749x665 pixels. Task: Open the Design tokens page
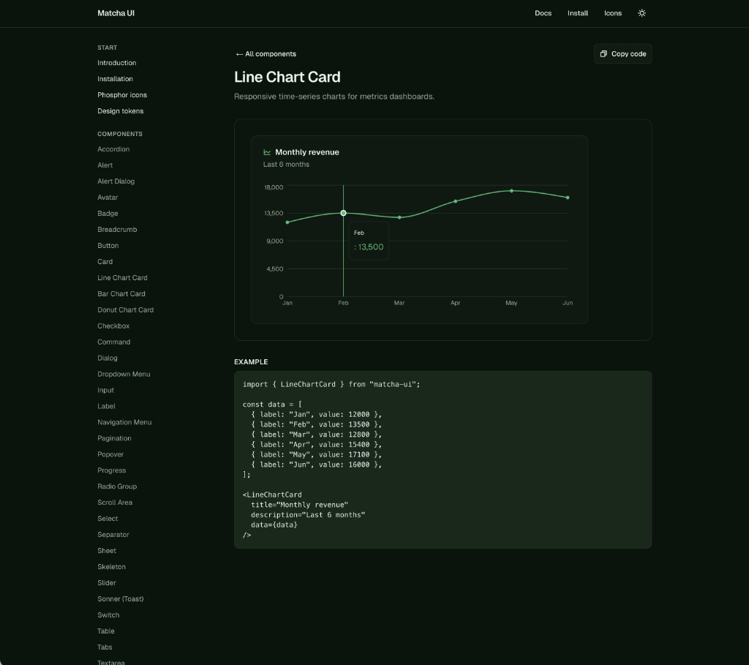tap(120, 110)
